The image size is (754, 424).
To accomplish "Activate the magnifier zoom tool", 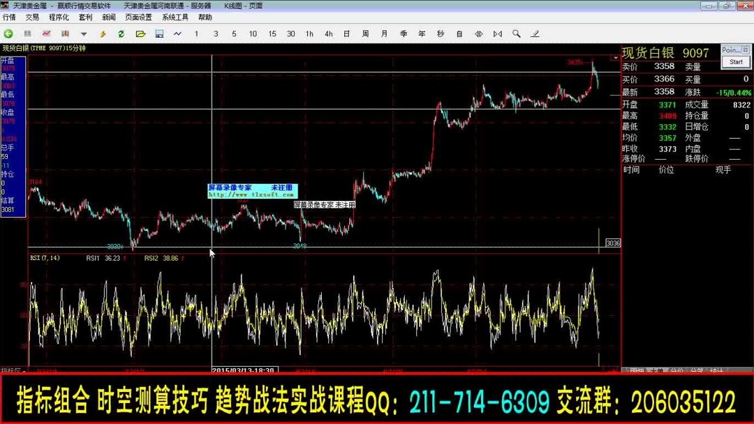I will (517, 33).
